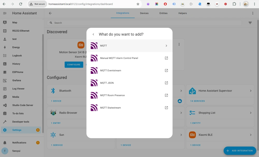The width and height of the screenshot is (259, 157).
Task: Expand Home Assistant Supervisor integration
Action: pos(251,91)
